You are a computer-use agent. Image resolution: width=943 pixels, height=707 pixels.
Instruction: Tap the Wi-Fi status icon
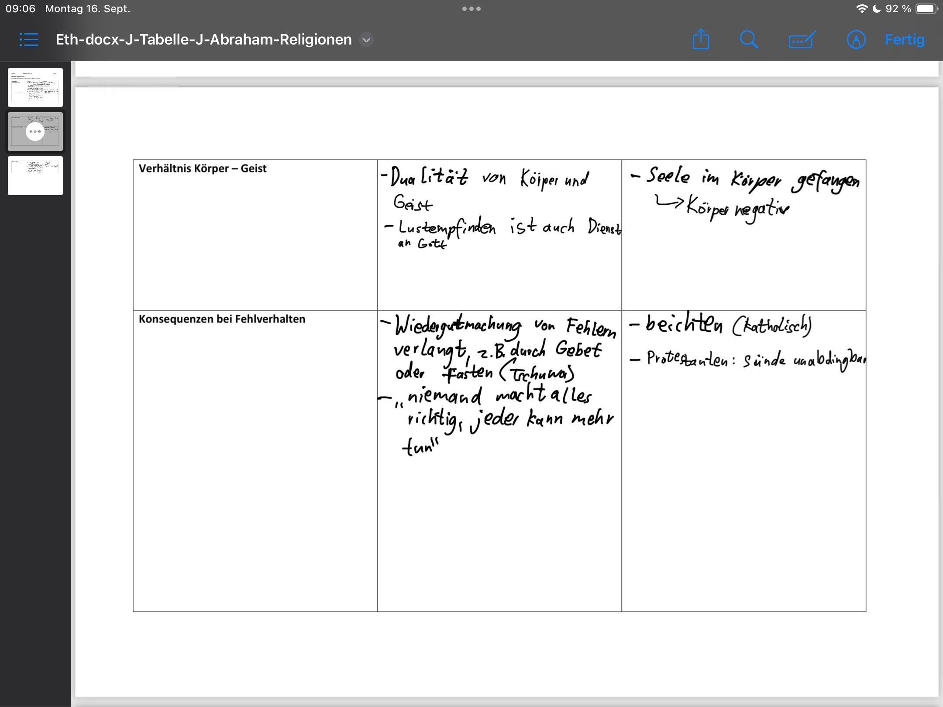(862, 9)
